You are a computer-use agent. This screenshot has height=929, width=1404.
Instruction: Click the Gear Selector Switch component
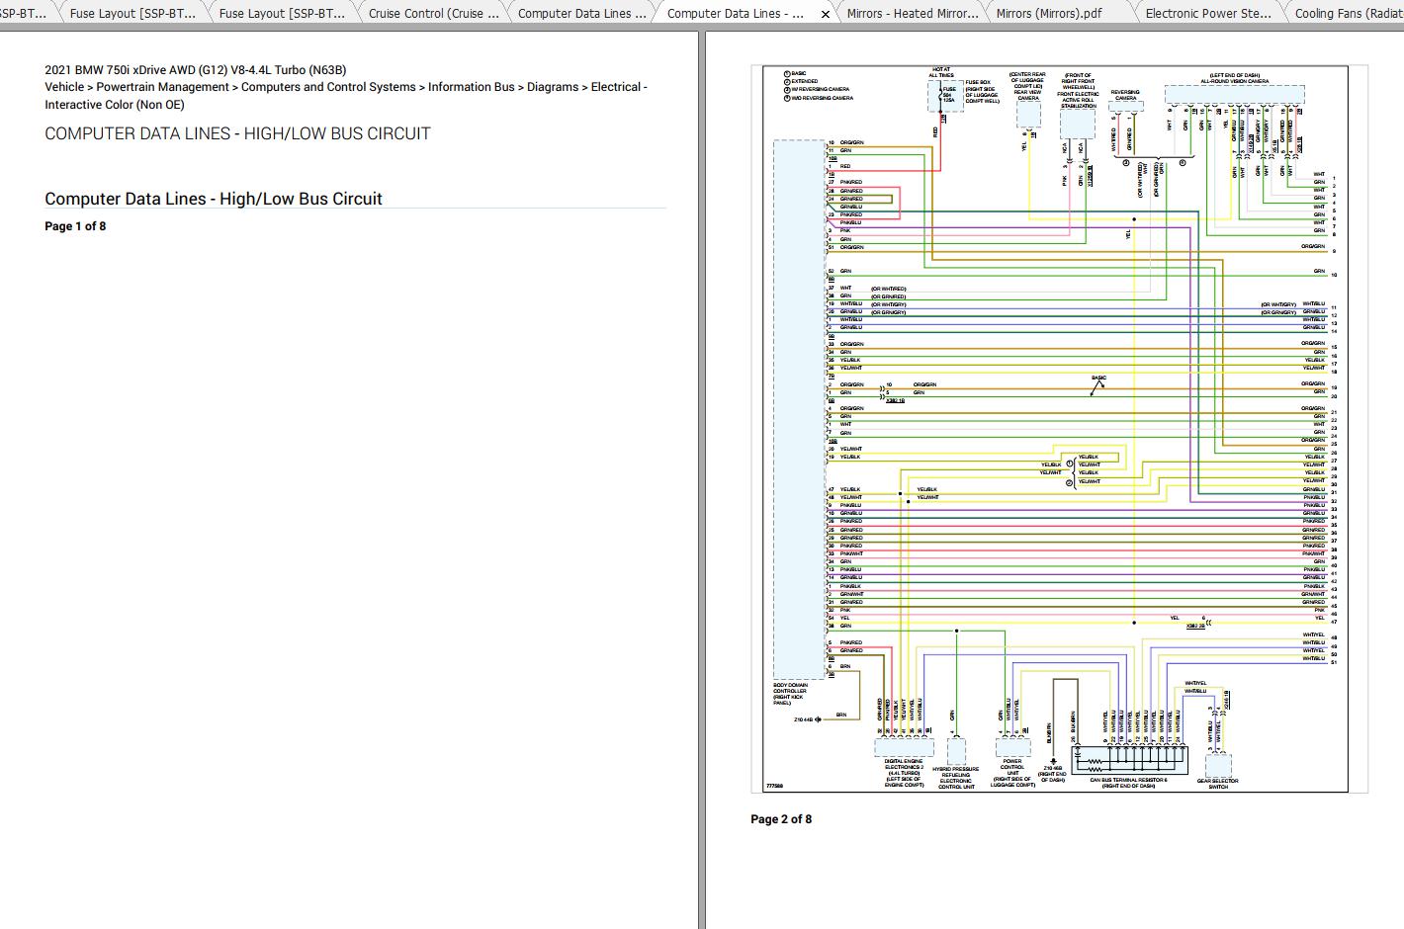1218,764
